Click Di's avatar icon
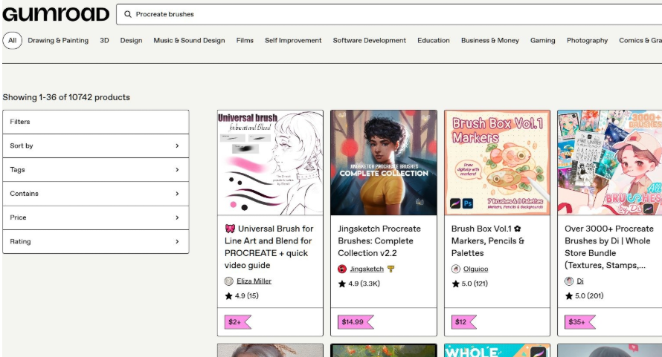The width and height of the screenshot is (662, 357). tap(569, 281)
